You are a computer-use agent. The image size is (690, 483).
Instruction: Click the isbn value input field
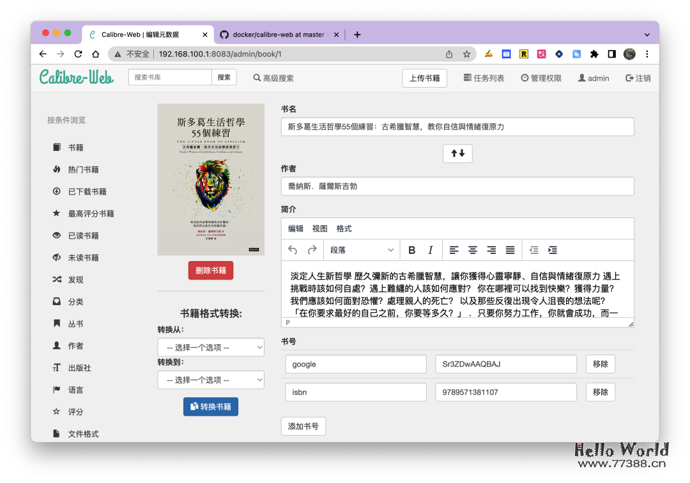pyautogui.click(x=505, y=392)
